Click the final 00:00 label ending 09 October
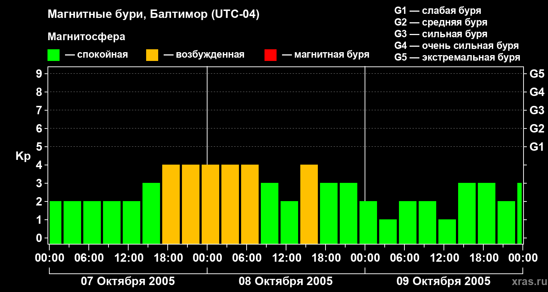The image size is (548, 292). pos(523,258)
